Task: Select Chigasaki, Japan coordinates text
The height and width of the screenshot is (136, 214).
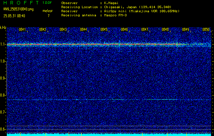Action: click(x=137, y=7)
